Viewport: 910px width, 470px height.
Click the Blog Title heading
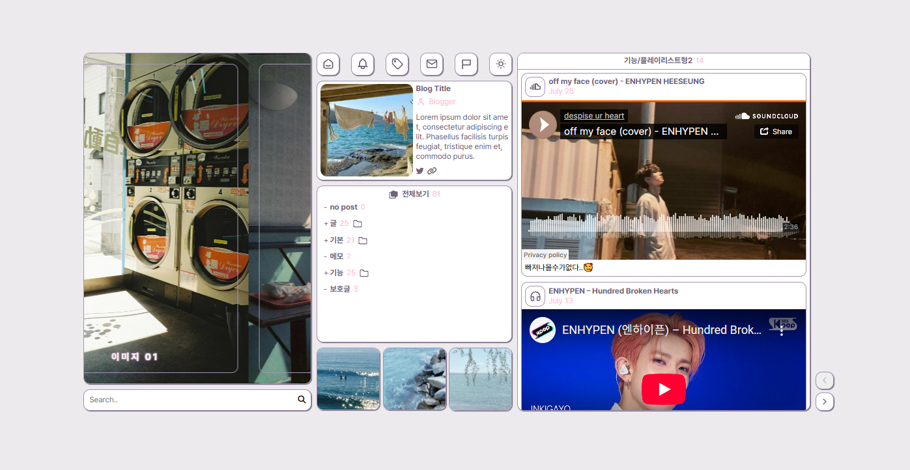point(433,89)
